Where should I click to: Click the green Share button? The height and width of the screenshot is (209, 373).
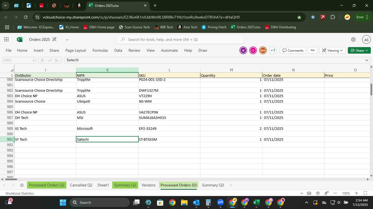tap(359, 50)
